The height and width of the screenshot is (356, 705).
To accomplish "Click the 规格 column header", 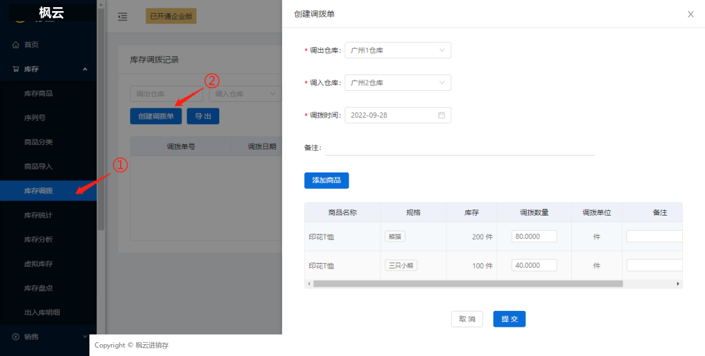I will pos(413,212).
